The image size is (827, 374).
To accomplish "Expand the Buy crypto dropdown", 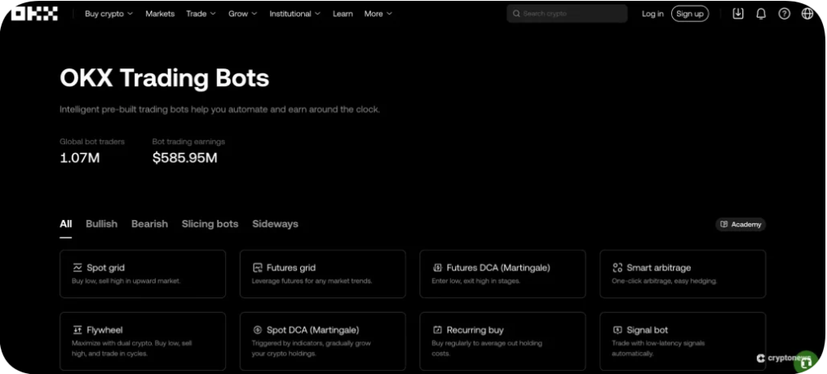I will tap(108, 14).
